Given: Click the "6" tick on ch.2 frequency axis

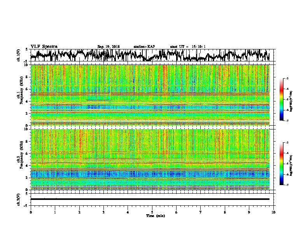Looking at the screenshot, I should pyautogui.click(x=27, y=154).
